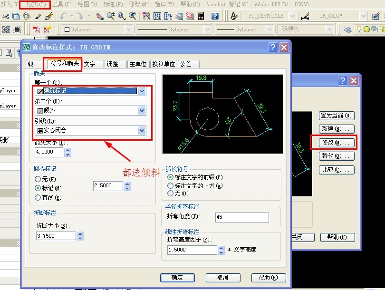Switch to the 文字 tab
385x290 pixels.
[90, 64]
